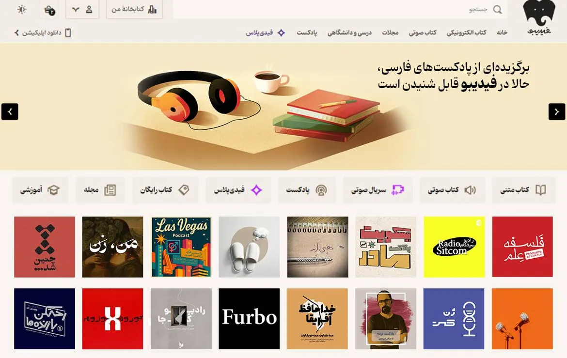Screen dimensions: 567x358
Task: Focus the جستجو search field
Action: 340,10
